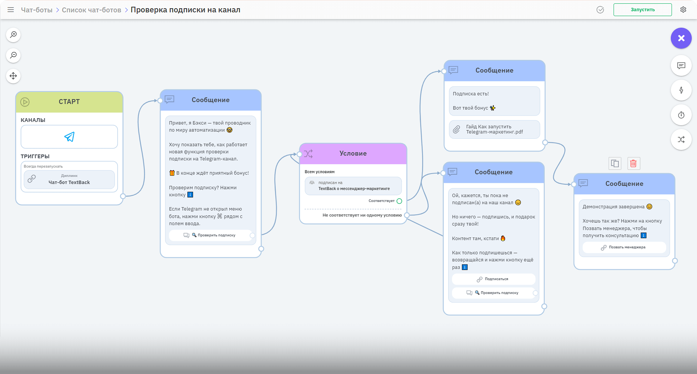Viewport: 697px width, 374px height.
Task: Click the saved status checkmark icon
Action: point(600,10)
